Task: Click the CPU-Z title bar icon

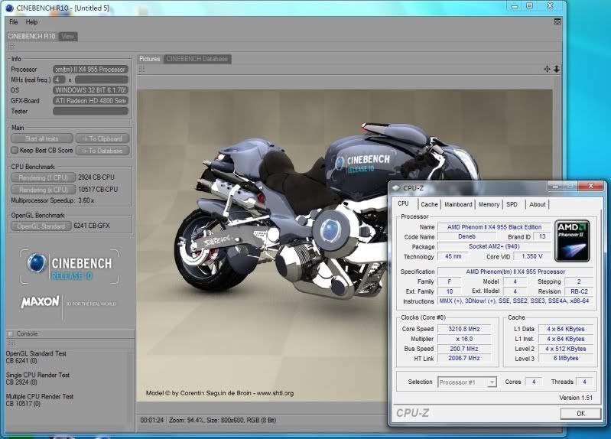Action: coord(396,188)
